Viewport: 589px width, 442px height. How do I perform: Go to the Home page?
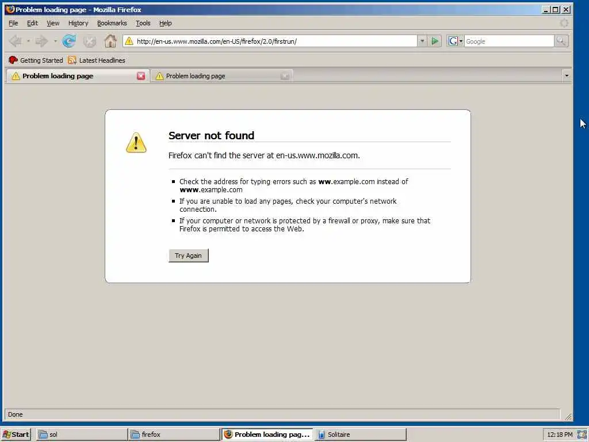(x=110, y=41)
